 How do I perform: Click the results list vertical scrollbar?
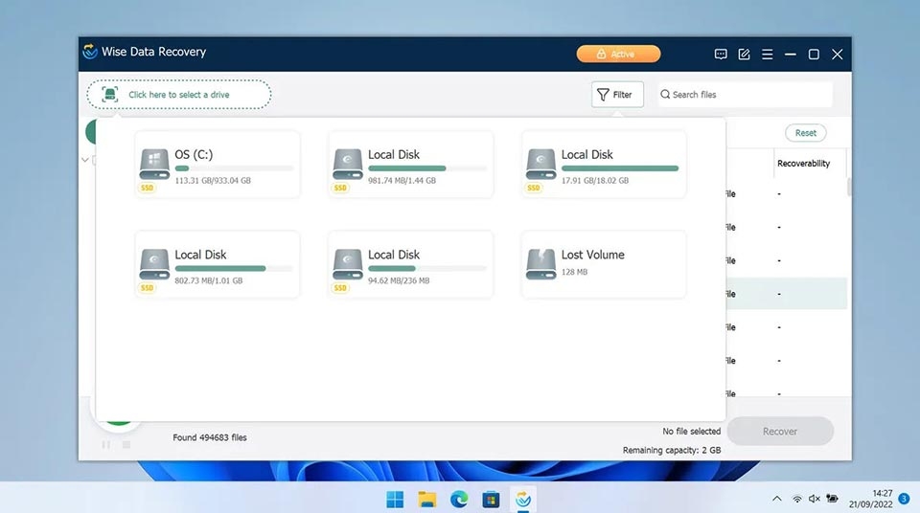849,187
